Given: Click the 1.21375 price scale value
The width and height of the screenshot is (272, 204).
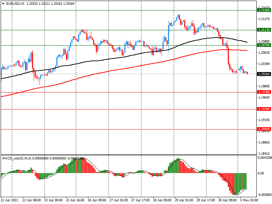Looking at the screenshot, I should point(264,19).
